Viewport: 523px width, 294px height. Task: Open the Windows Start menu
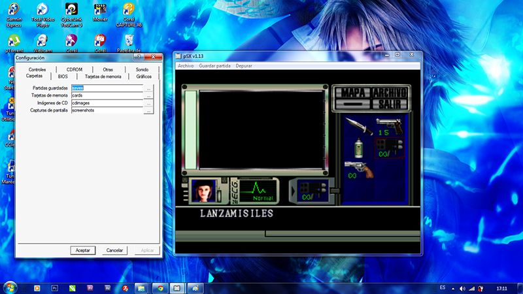(x=10, y=287)
